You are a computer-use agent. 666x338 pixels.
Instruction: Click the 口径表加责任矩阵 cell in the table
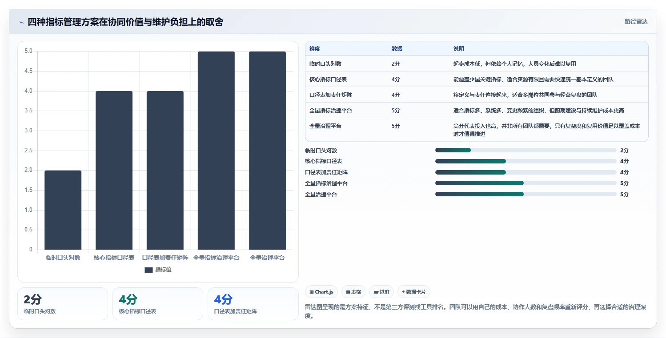coord(331,95)
